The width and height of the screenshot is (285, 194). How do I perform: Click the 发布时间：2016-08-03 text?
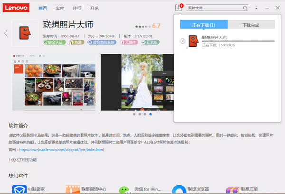pos(61,36)
